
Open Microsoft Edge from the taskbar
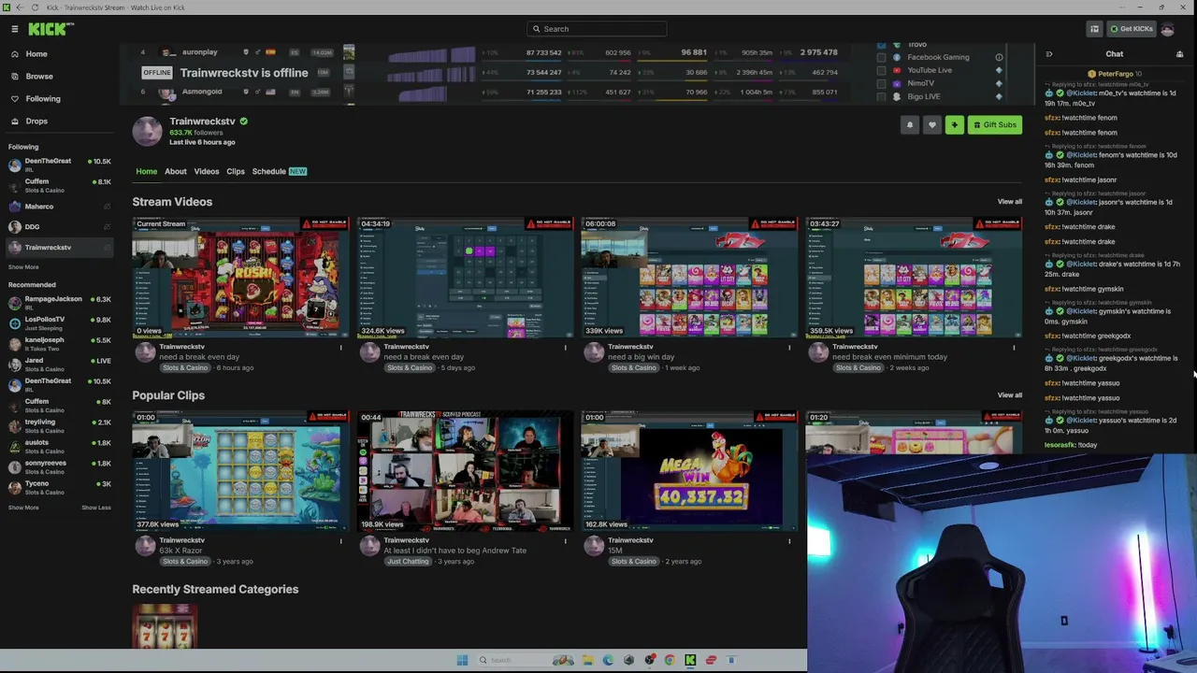[x=608, y=661]
